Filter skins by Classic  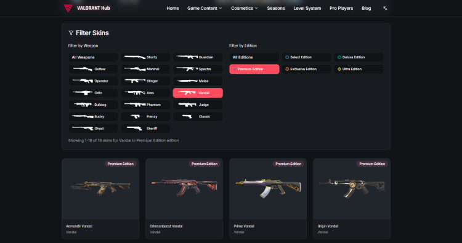click(198, 116)
